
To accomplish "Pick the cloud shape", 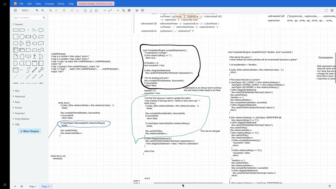I will 34,43.
